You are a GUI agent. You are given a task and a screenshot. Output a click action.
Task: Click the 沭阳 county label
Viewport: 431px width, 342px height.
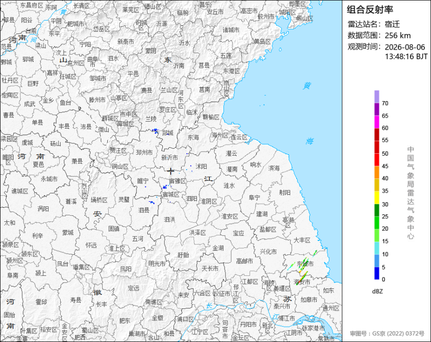coord(201,166)
